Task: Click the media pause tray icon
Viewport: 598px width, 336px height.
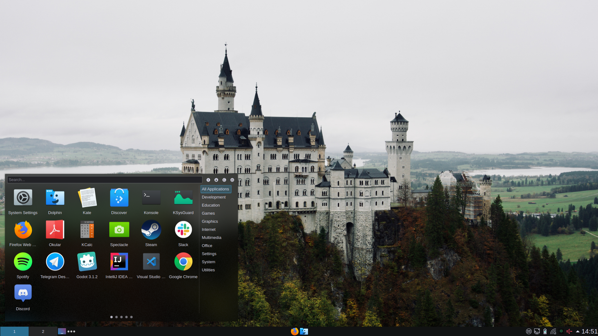Action: [529, 331]
